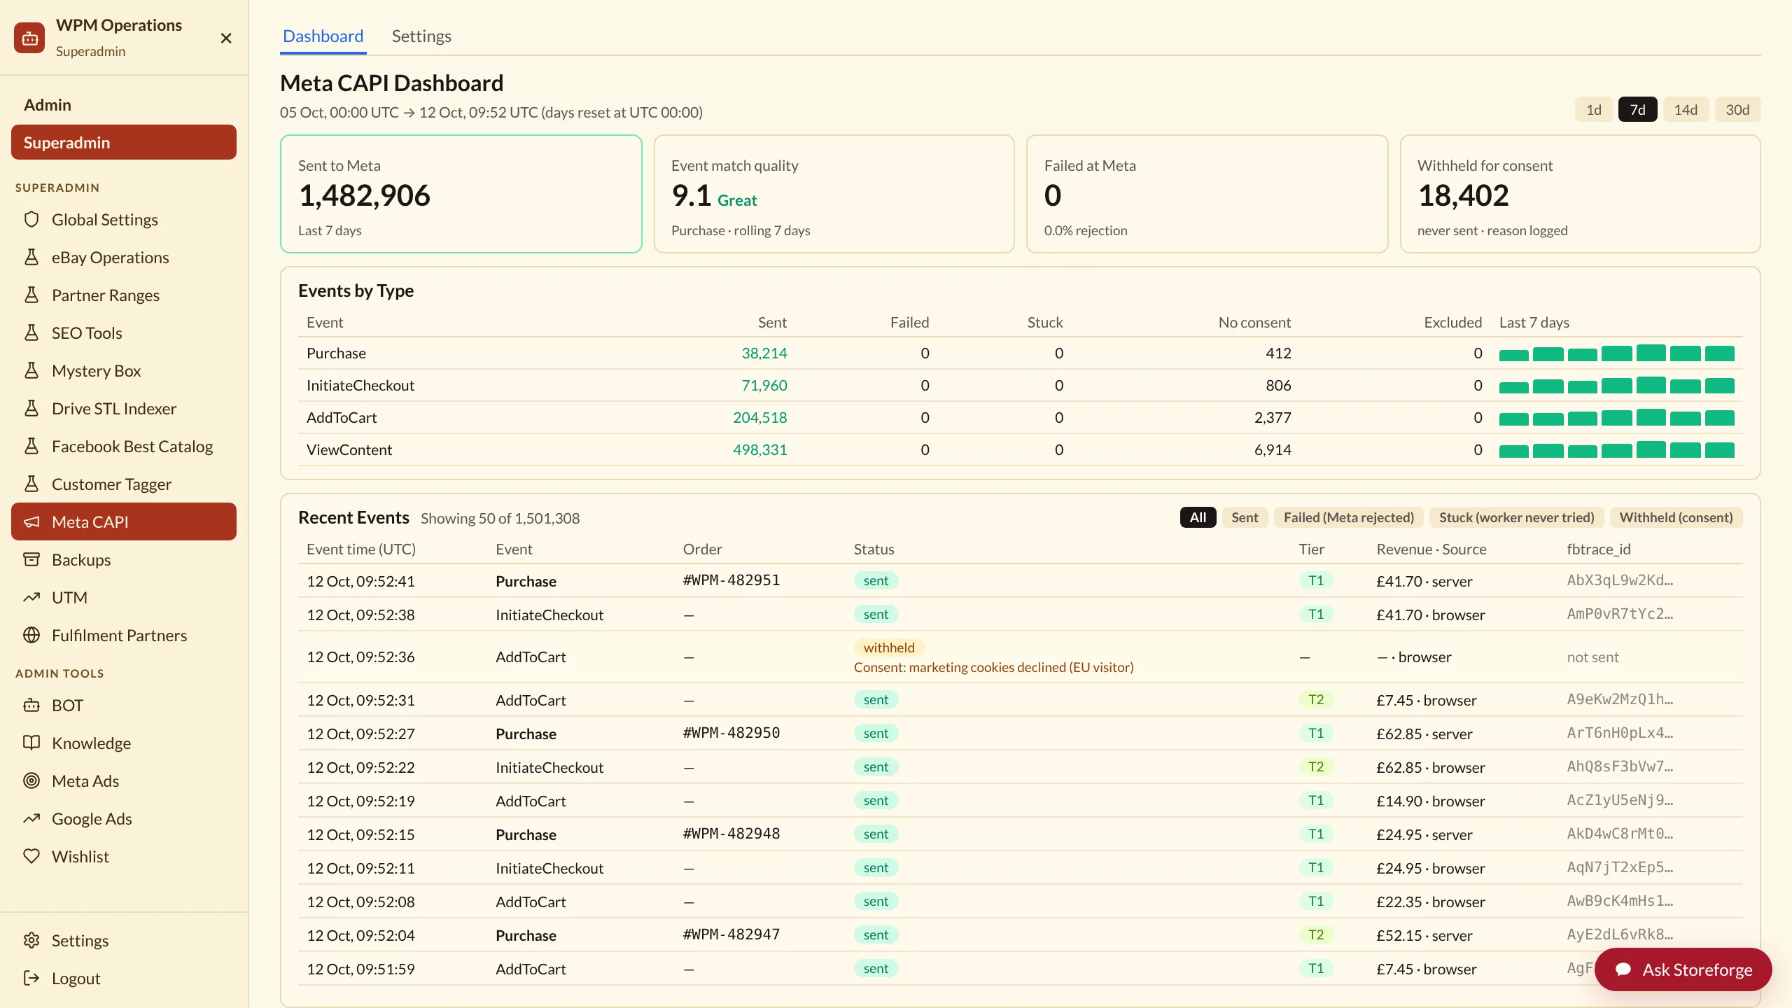1792x1008 pixels.
Task: Click the consent declined reason text
Action: tap(993, 667)
